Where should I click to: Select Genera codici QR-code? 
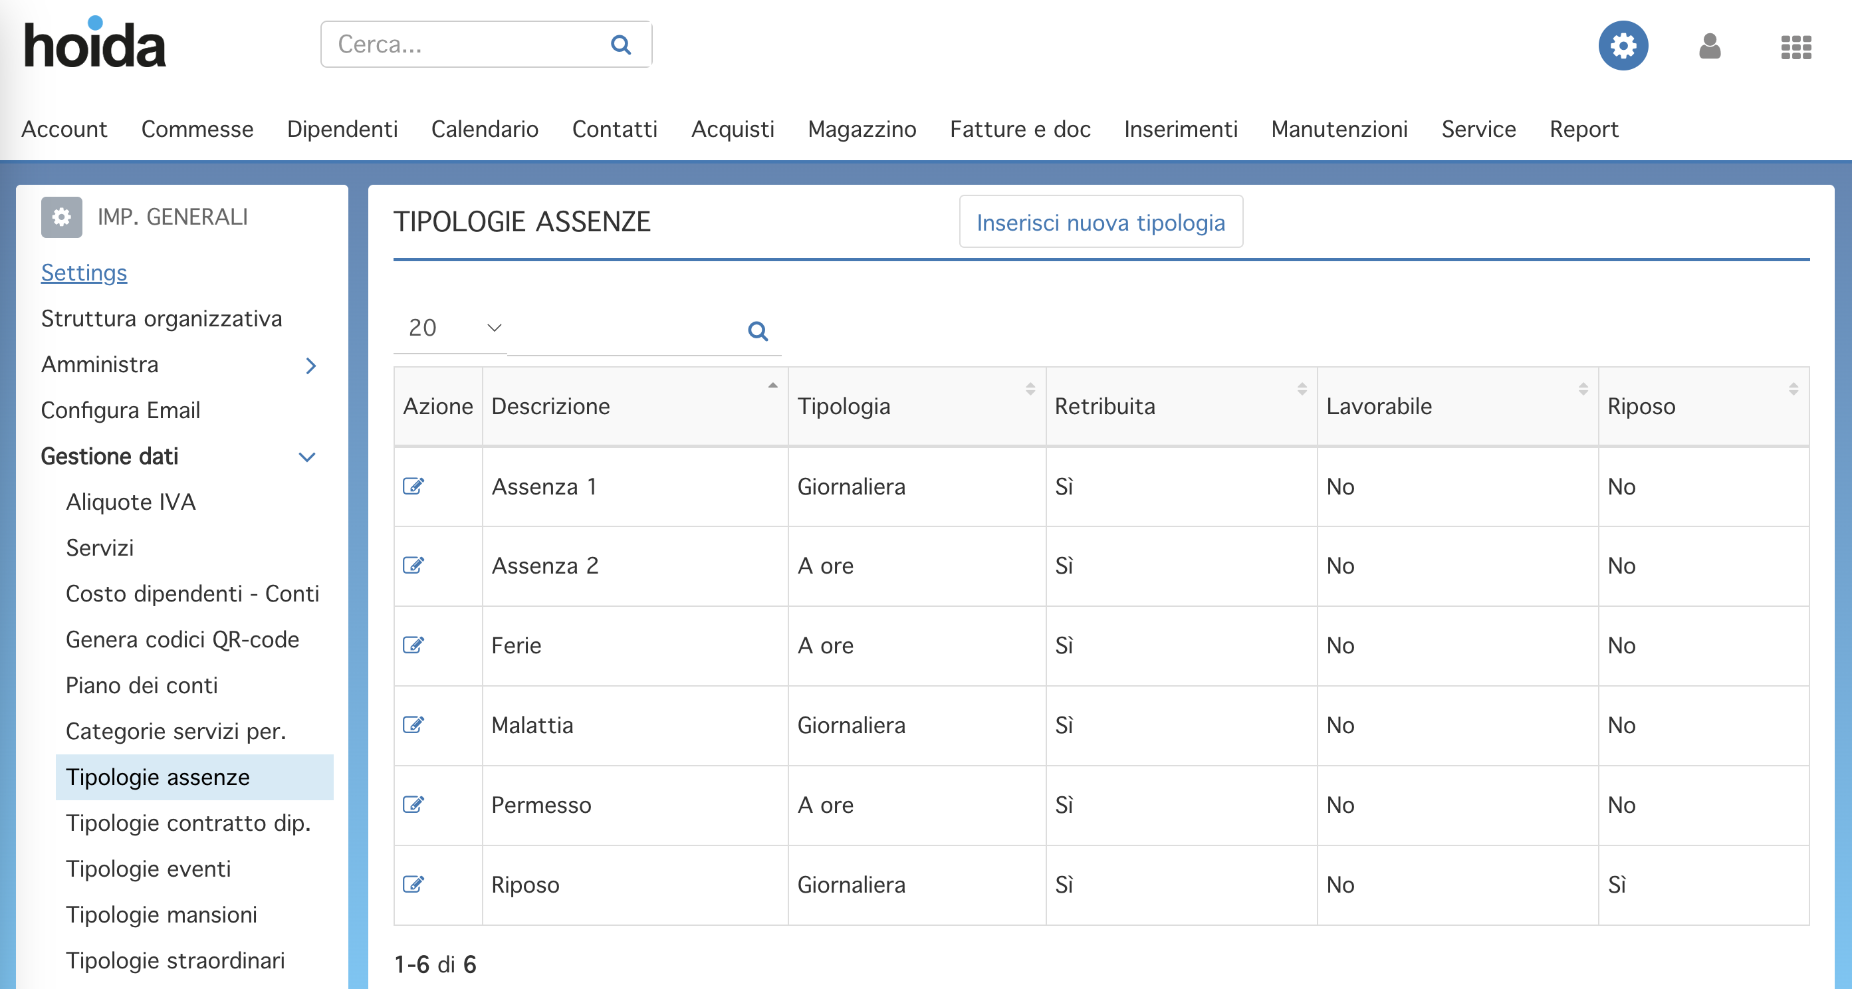183,639
